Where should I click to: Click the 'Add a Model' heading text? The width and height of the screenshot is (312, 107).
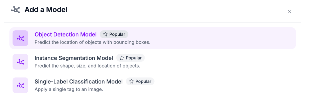tap(46, 10)
